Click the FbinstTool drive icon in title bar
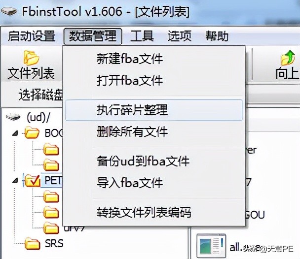The image size is (300, 259). tap(9, 11)
